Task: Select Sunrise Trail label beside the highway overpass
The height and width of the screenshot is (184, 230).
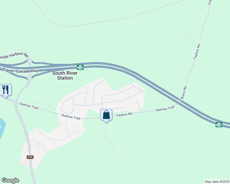Action: click(165, 108)
